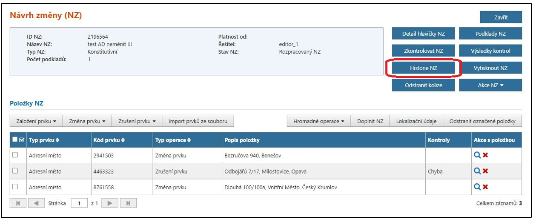Select checkbox for item 4463323
The height and width of the screenshot is (219, 533).
pos(15,171)
